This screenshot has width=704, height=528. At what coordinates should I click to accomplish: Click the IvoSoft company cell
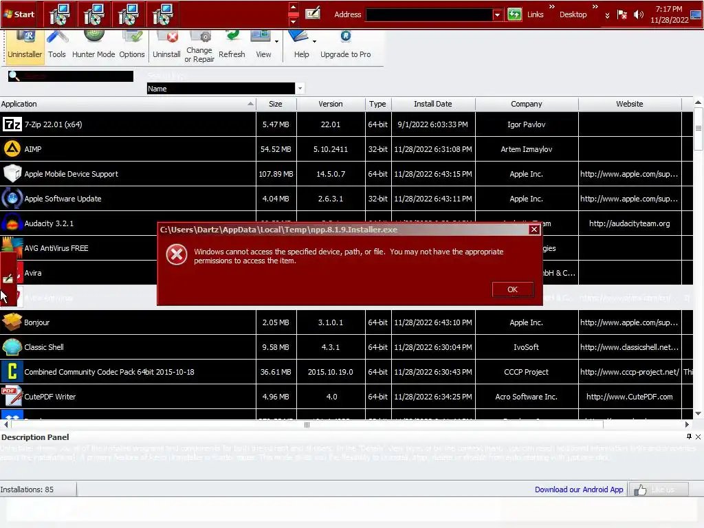[x=526, y=347]
